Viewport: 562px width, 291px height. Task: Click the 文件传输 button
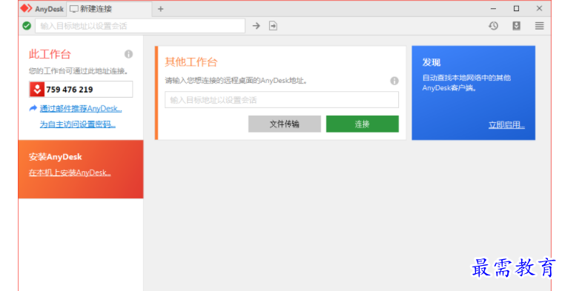(285, 124)
